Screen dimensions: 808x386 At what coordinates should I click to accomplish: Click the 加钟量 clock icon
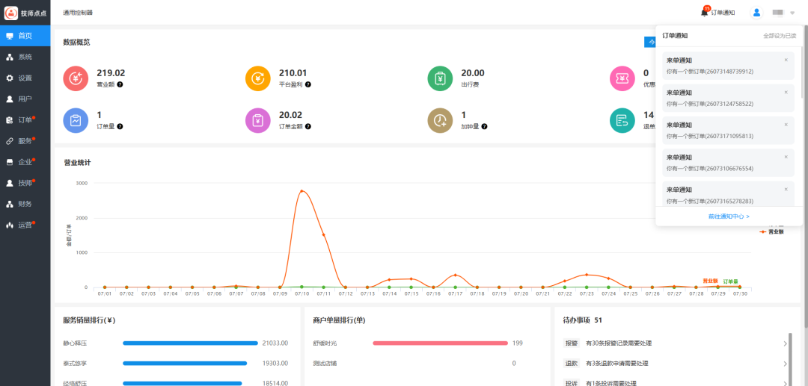tap(440, 121)
